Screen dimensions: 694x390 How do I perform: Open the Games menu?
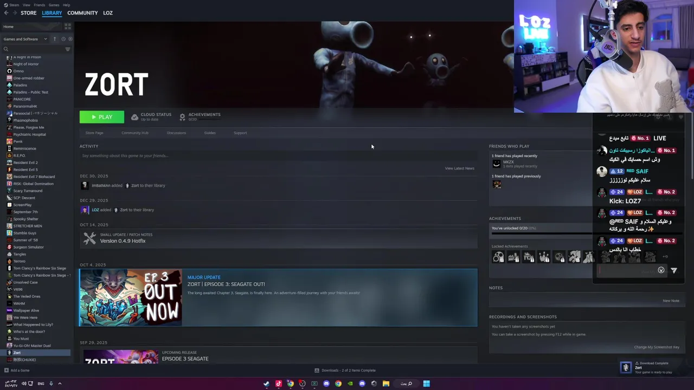pos(54,5)
